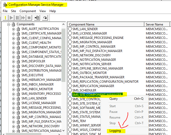
Task: Click the tree pane scroll up arrow
Action: pyautogui.click(x=64, y=24)
